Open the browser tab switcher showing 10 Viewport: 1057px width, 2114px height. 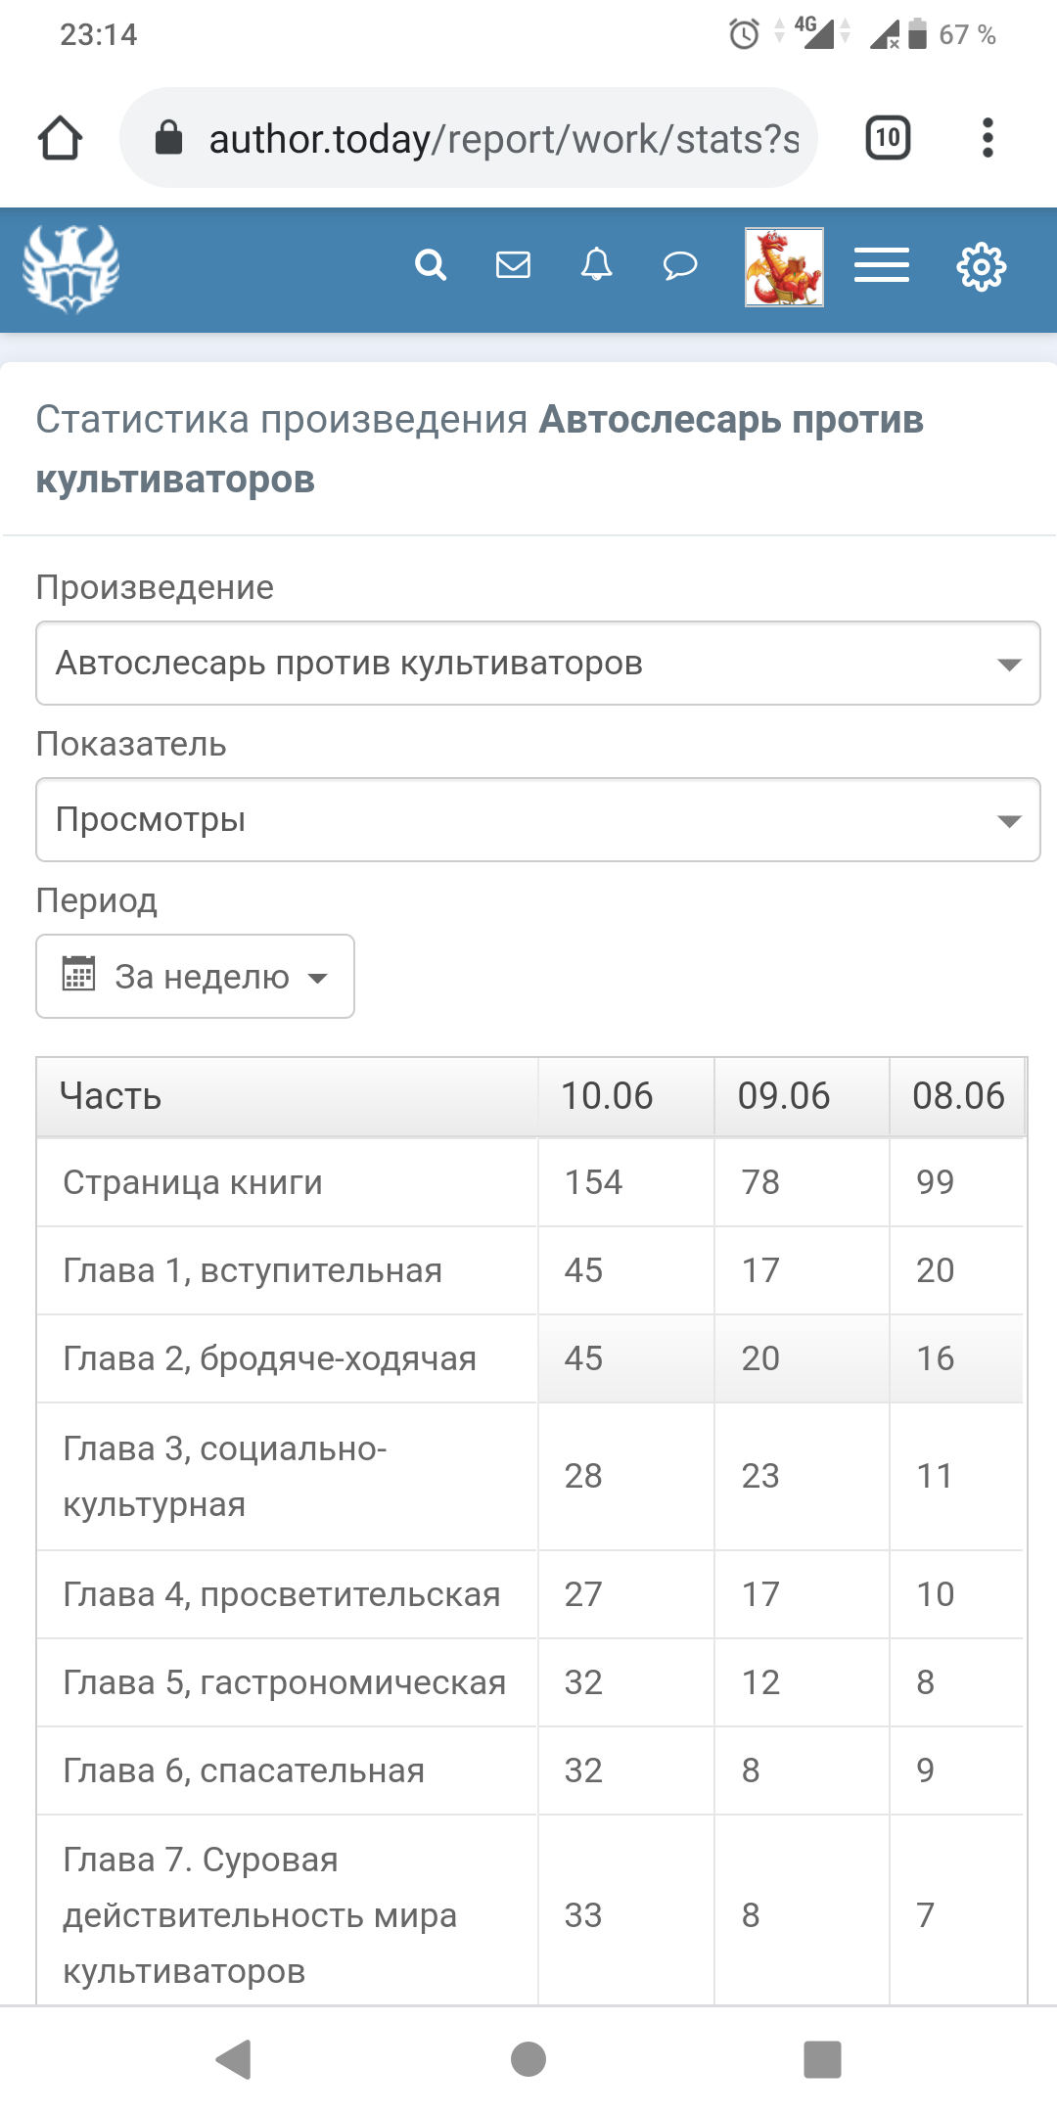888,138
